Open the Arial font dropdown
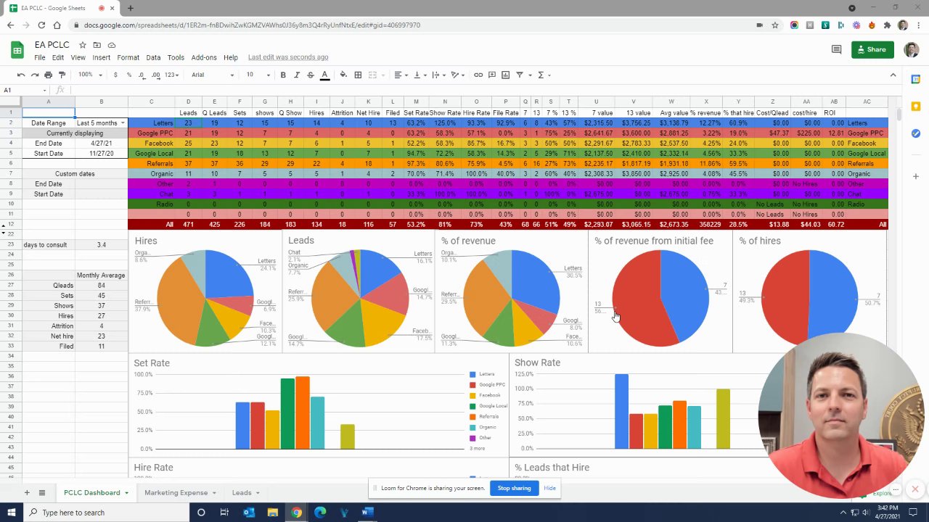 [x=213, y=75]
